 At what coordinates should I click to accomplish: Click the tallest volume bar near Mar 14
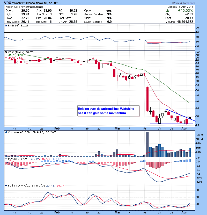[x=147, y=145]
